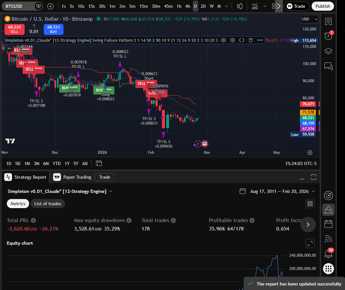Open the TradingView logo watermark
Screen dimensions: 345x290
point(10,141)
